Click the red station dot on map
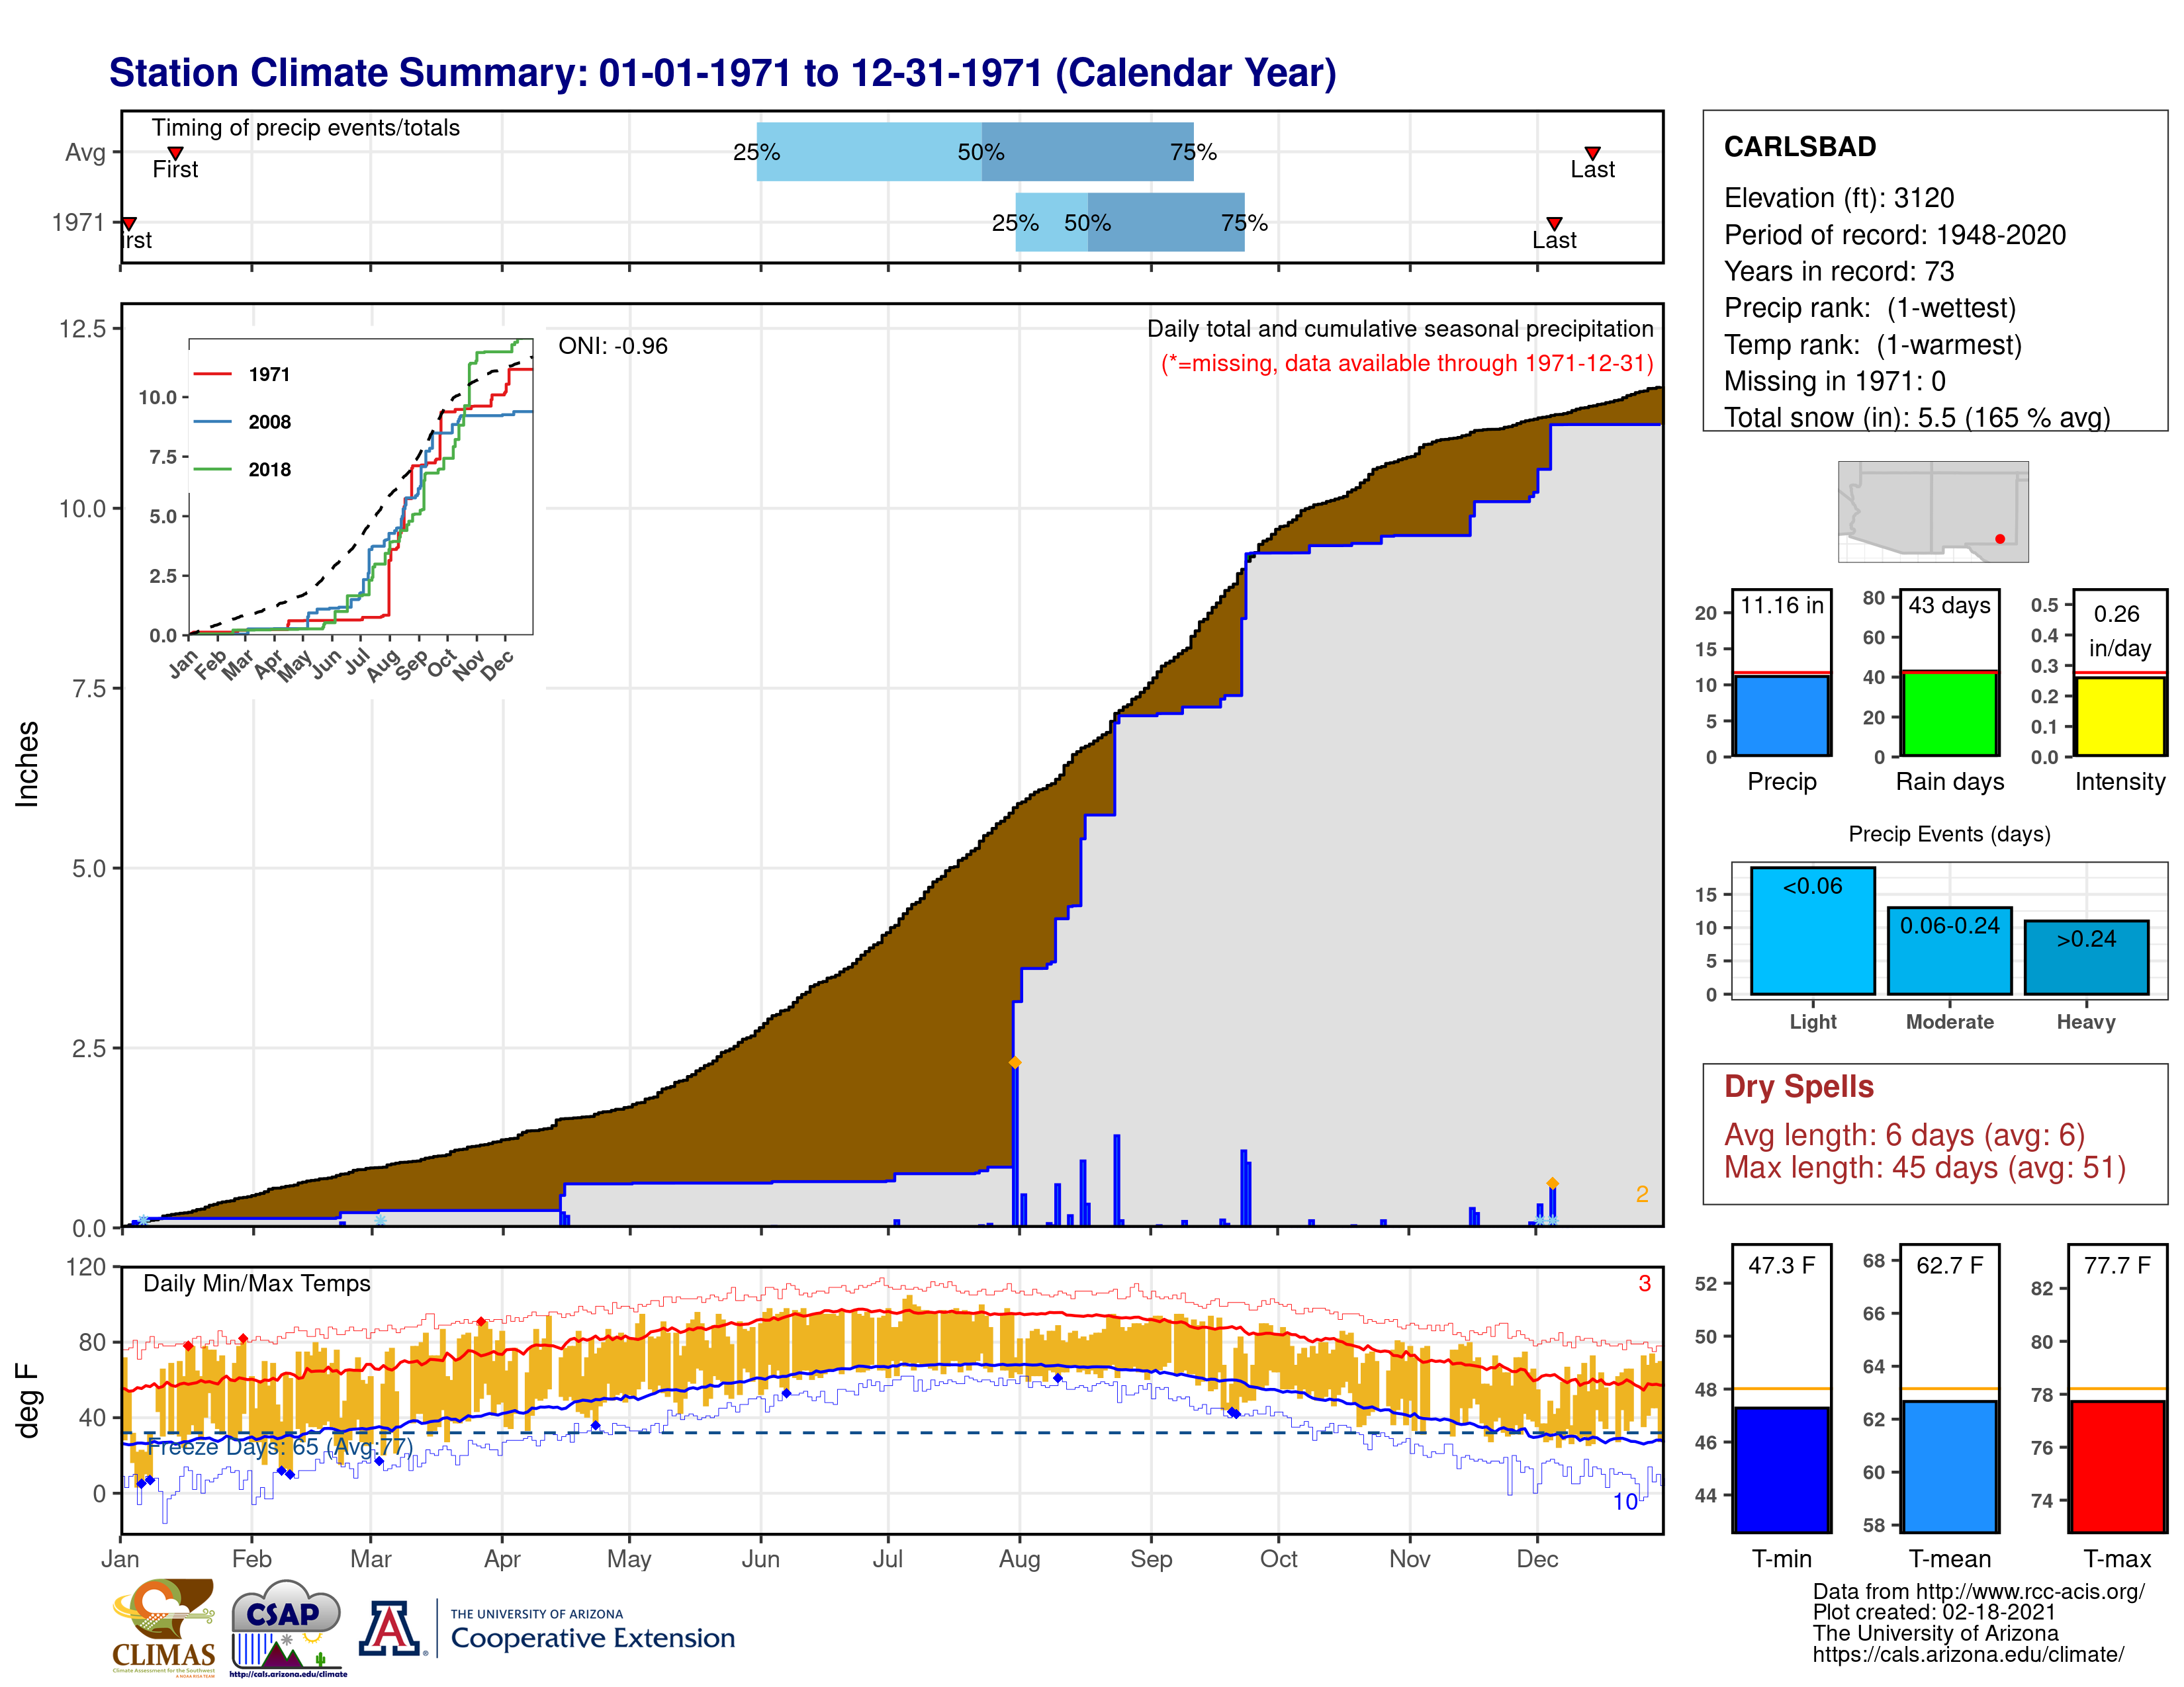Screen dimensions: 2184x1687 [x=2000, y=539]
